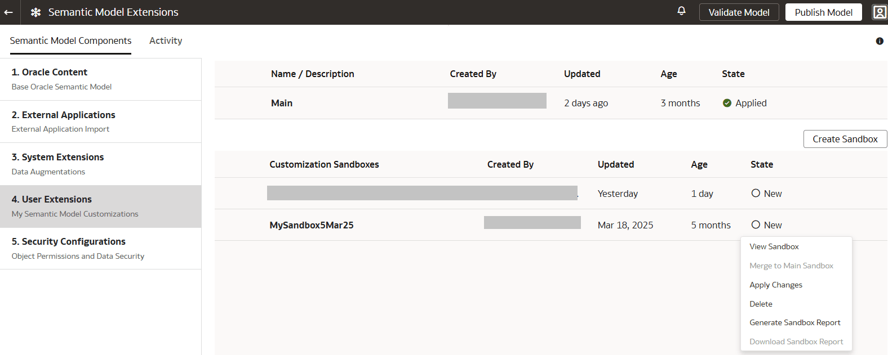Click the back arrow icon
888x355 pixels.
pyautogui.click(x=8, y=12)
